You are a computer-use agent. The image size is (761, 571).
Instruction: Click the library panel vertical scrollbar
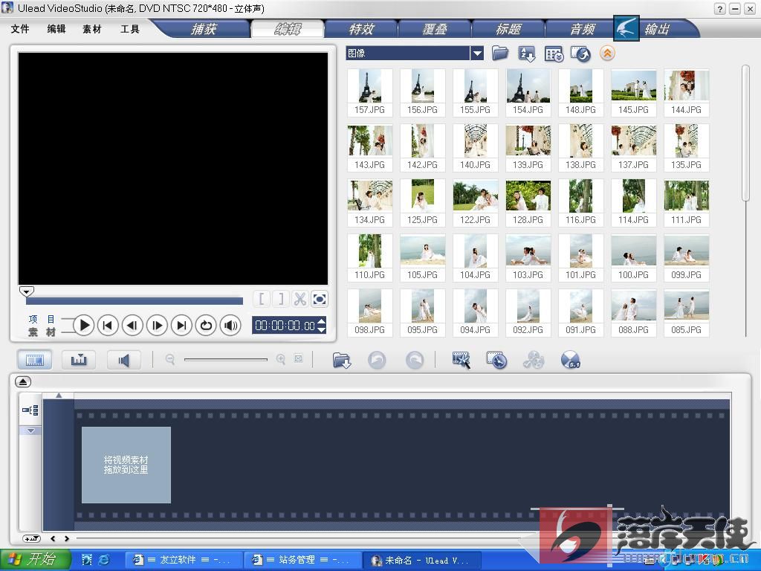pos(745,132)
